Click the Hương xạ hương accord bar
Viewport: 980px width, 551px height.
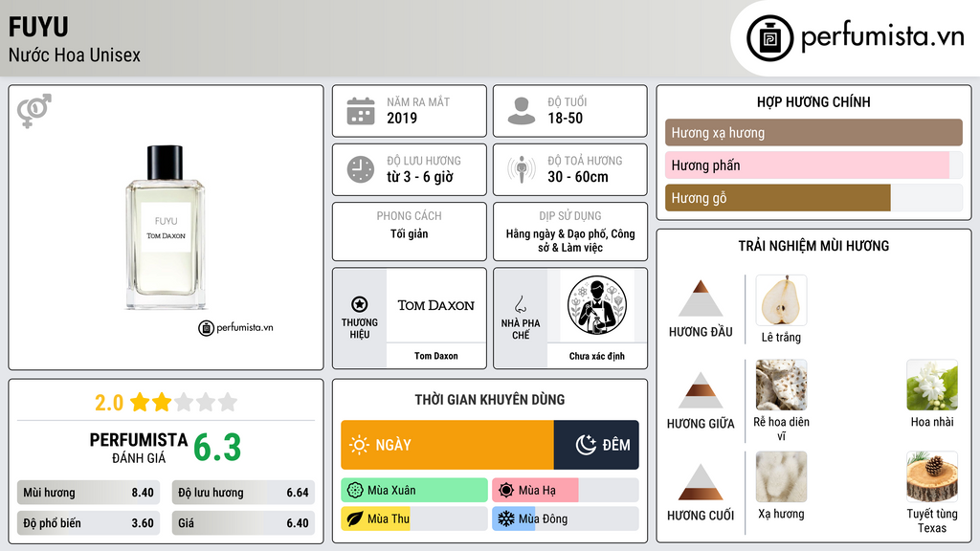coord(813,132)
